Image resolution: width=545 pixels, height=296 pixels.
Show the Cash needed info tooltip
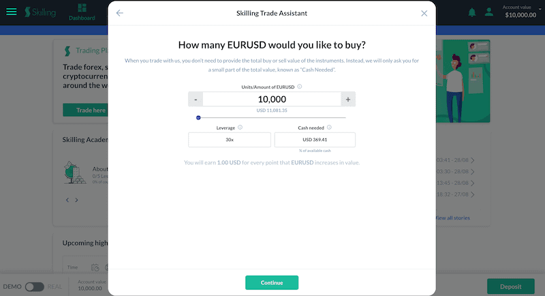pyautogui.click(x=329, y=128)
